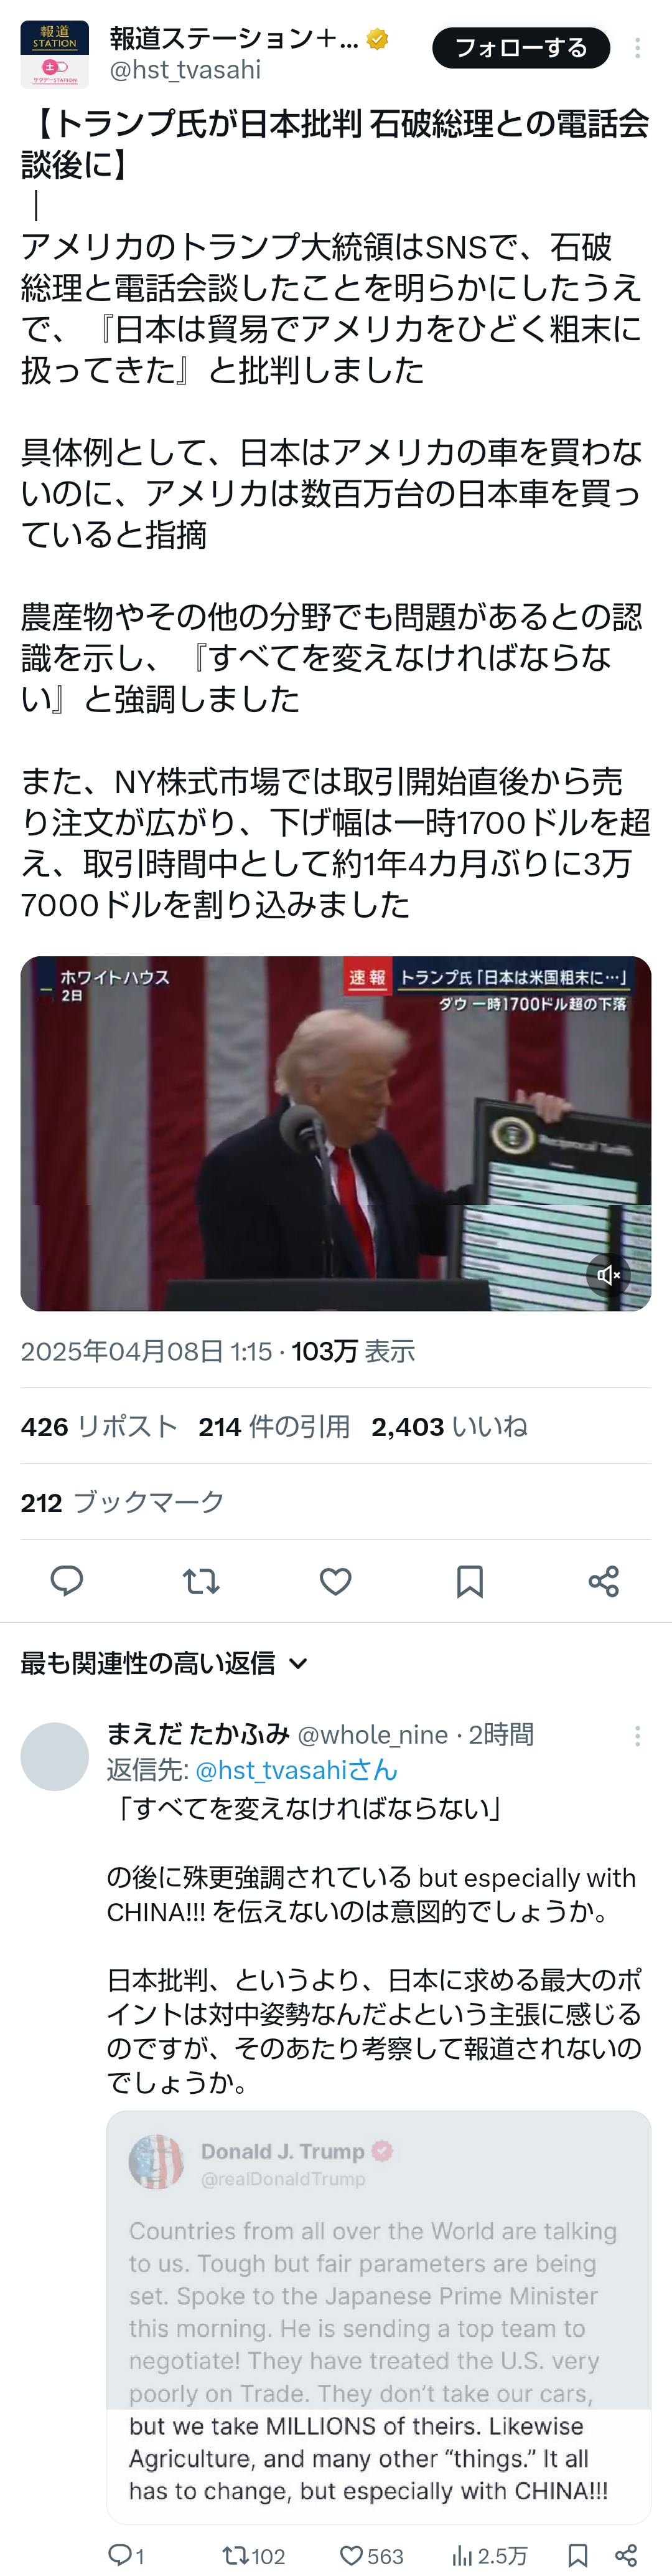Bookmark the まえだ たかふみ reply
Screen dimensions: 672x2576
pyautogui.click(x=577, y=2555)
